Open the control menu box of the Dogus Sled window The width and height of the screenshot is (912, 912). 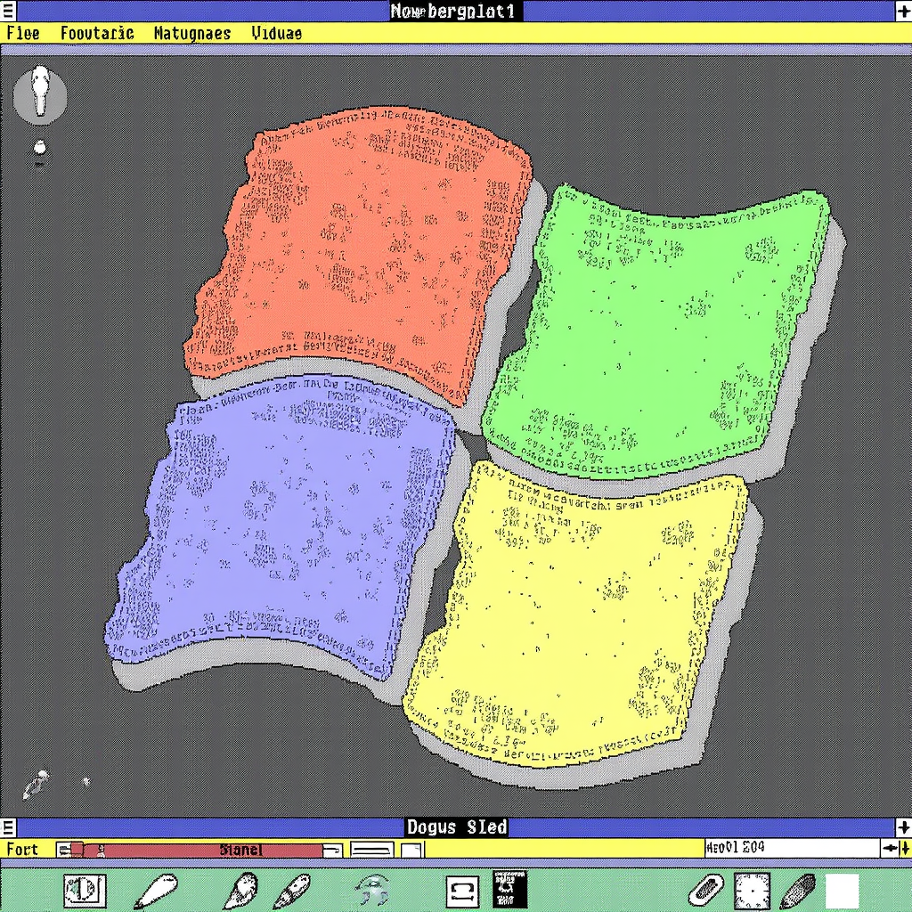point(7,826)
